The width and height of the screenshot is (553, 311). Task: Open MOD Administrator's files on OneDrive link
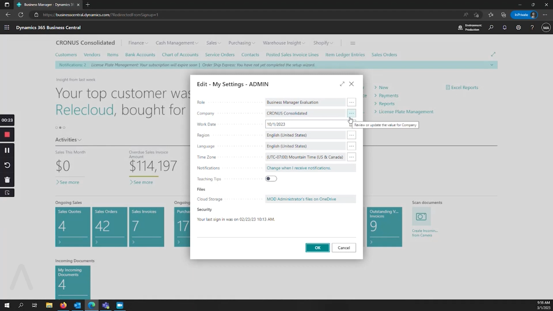(301, 199)
